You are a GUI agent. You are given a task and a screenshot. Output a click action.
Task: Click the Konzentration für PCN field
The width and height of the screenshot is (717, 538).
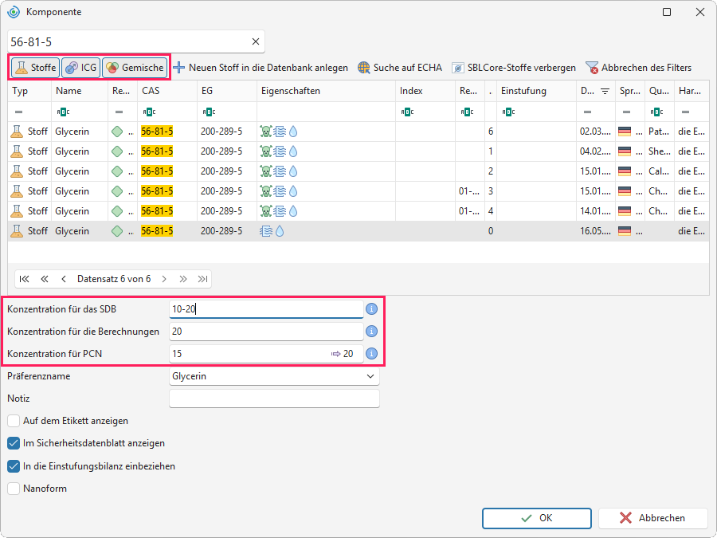pos(266,354)
